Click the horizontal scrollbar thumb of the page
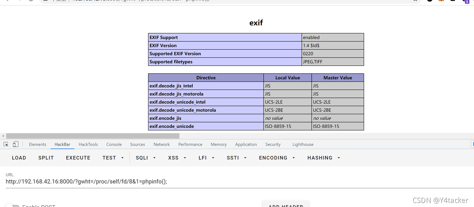The image size is (474, 207). [93, 136]
